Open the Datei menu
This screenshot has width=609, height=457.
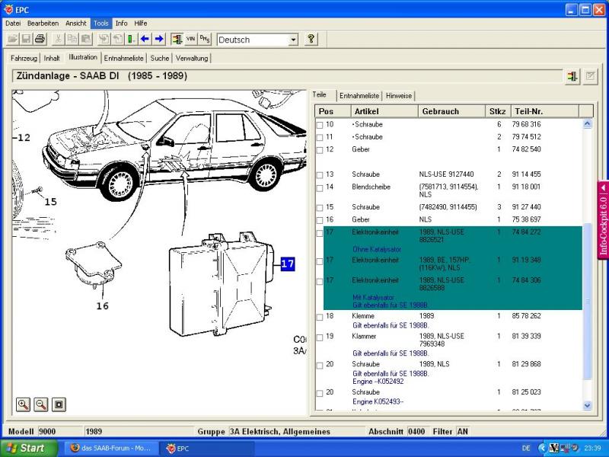13,24
